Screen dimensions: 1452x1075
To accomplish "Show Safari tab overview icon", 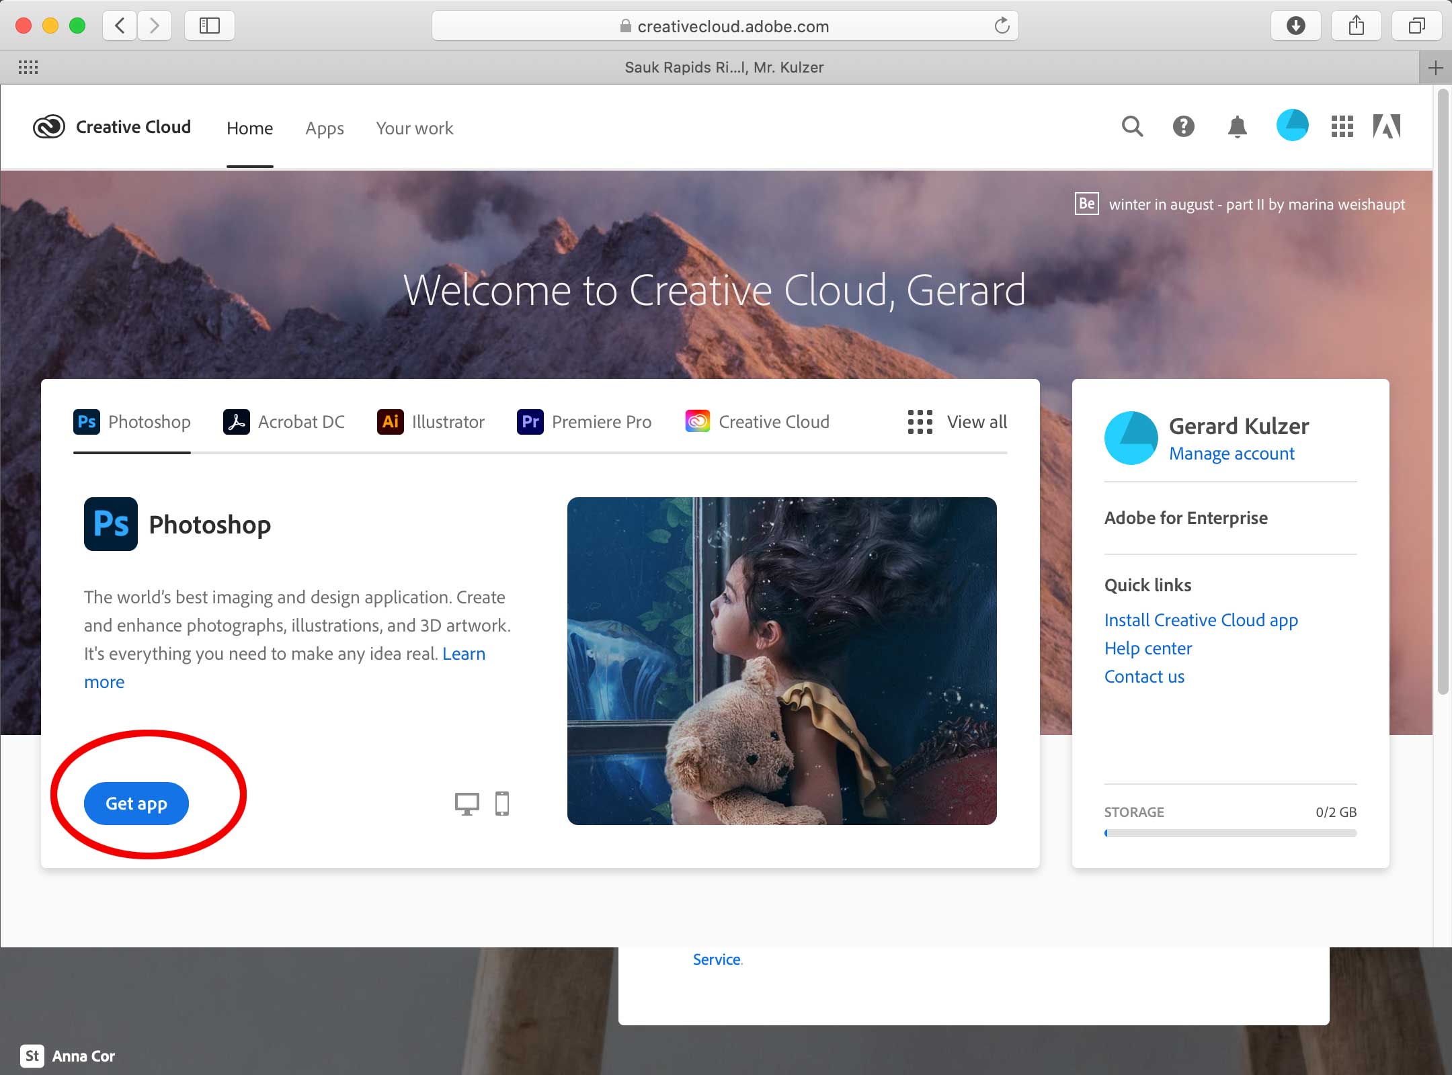I will pos(1416,26).
